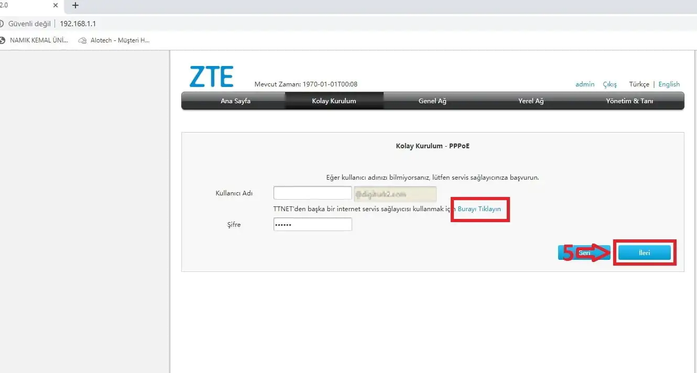Open the Yönetim & Tanı tab
The height and width of the screenshot is (373, 697).
(x=629, y=101)
